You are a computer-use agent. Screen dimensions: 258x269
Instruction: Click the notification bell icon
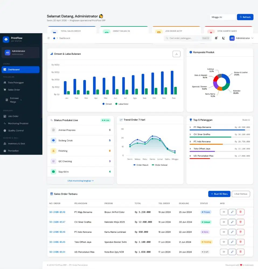point(216,38)
